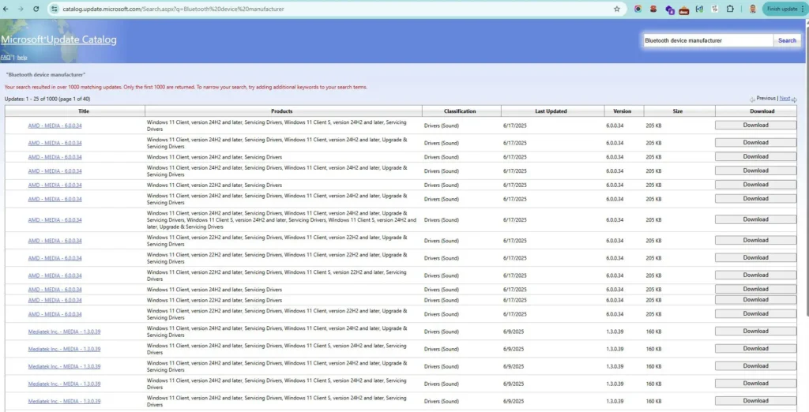
Task: Click '205 KB' in the top AMD row
Action: tap(653, 125)
